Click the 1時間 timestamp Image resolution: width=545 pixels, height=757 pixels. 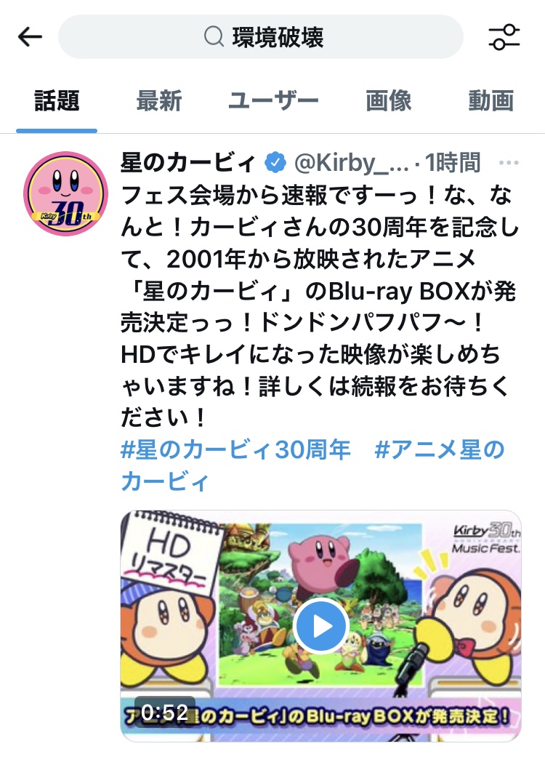coord(453,163)
